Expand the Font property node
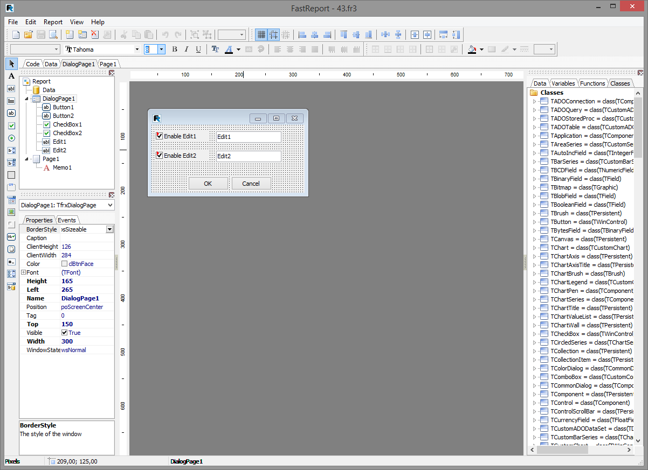The width and height of the screenshot is (648, 470). 23,272
